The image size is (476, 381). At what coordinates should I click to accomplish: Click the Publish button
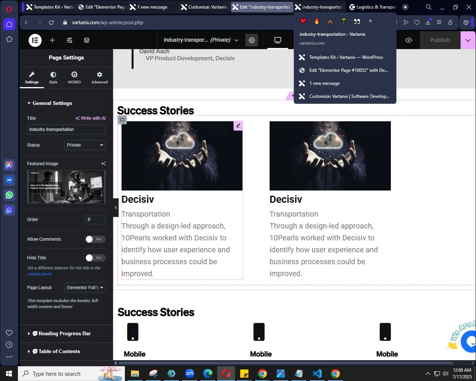pyautogui.click(x=440, y=40)
